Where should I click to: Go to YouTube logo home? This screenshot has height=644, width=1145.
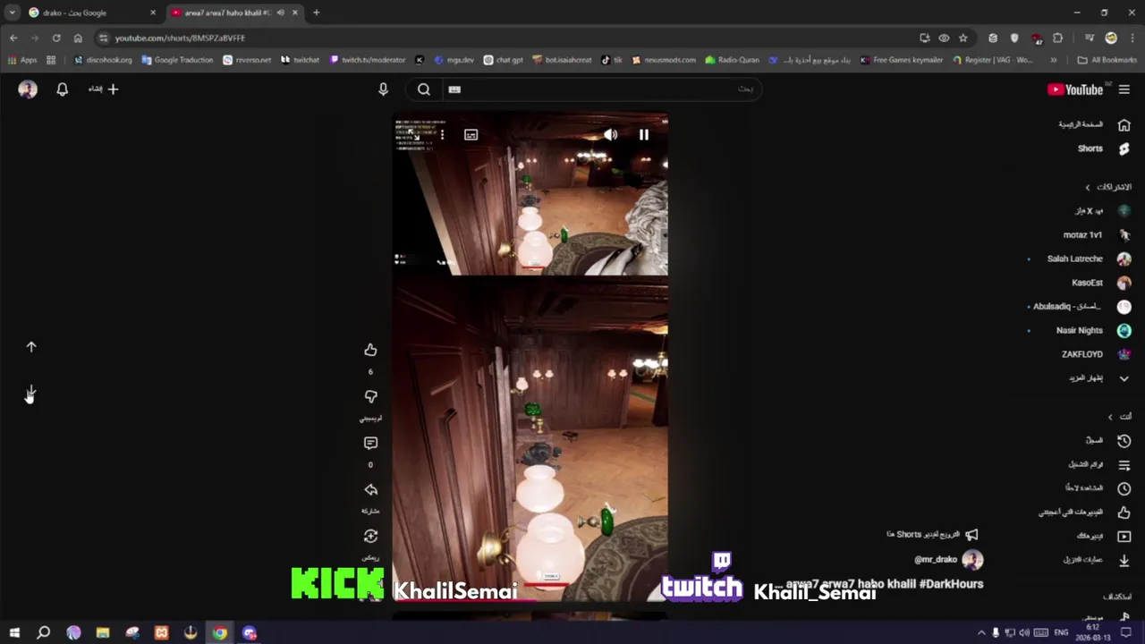(1075, 89)
